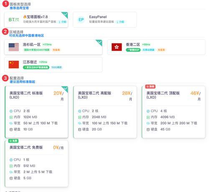This screenshot has height=192, width=209.
Task: Click the 带宽 cloud icon in 免费版 card
Action: click(x=11, y=172)
